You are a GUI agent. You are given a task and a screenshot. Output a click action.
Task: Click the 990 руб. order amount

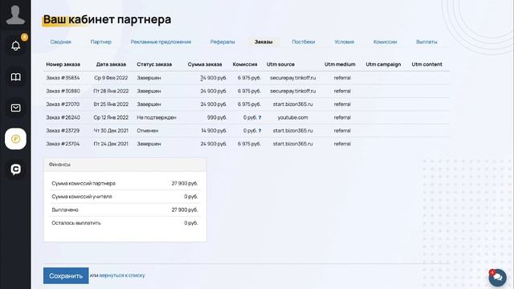pyautogui.click(x=217, y=117)
